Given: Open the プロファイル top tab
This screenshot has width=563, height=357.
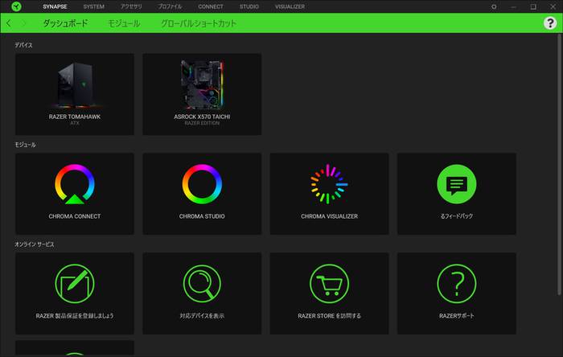Looking at the screenshot, I should click(x=170, y=6).
